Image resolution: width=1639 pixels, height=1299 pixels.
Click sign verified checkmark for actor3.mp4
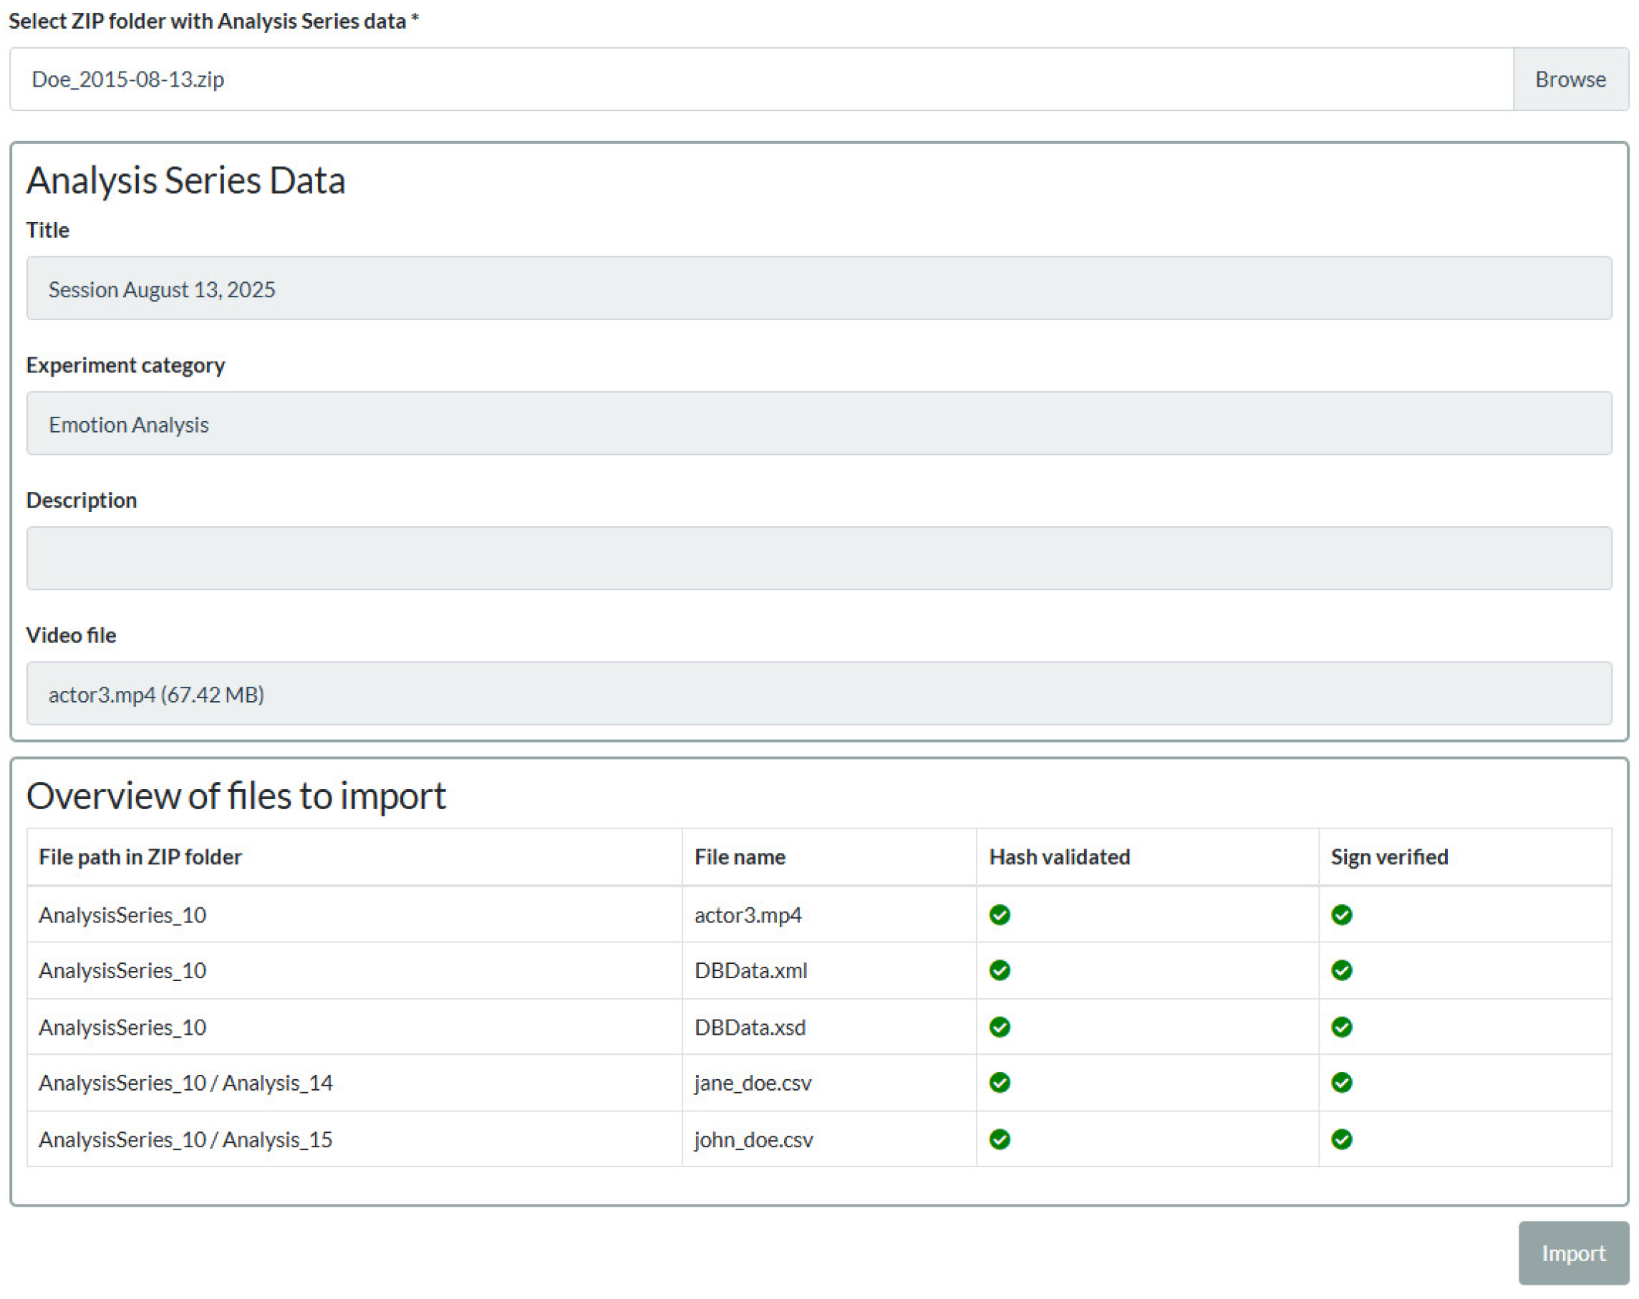(x=1342, y=914)
